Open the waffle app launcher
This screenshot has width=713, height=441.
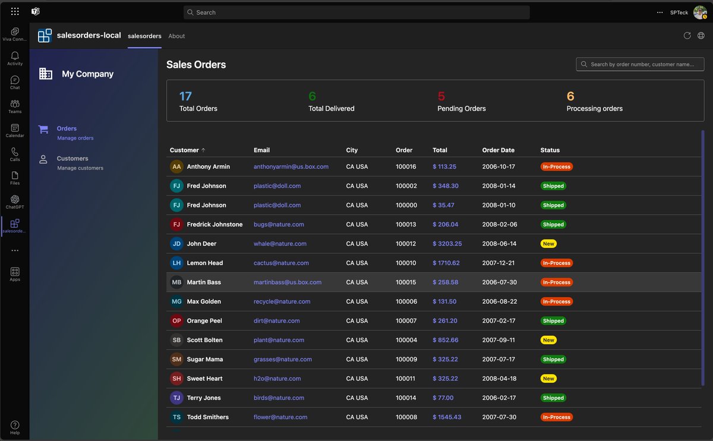point(14,10)
